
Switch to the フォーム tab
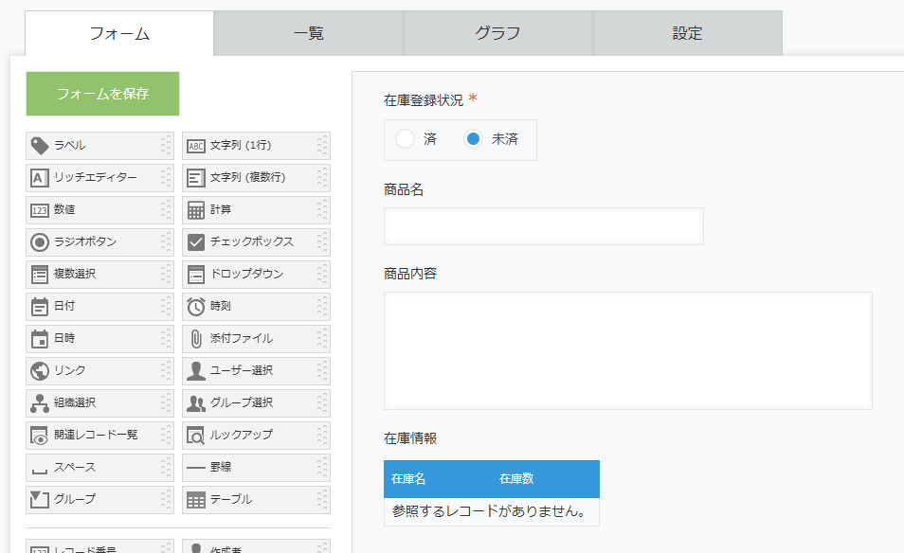coord(119,33)
